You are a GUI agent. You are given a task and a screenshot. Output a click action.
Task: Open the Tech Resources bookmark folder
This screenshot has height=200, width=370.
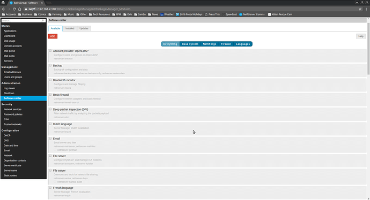[x=99, y=14]
